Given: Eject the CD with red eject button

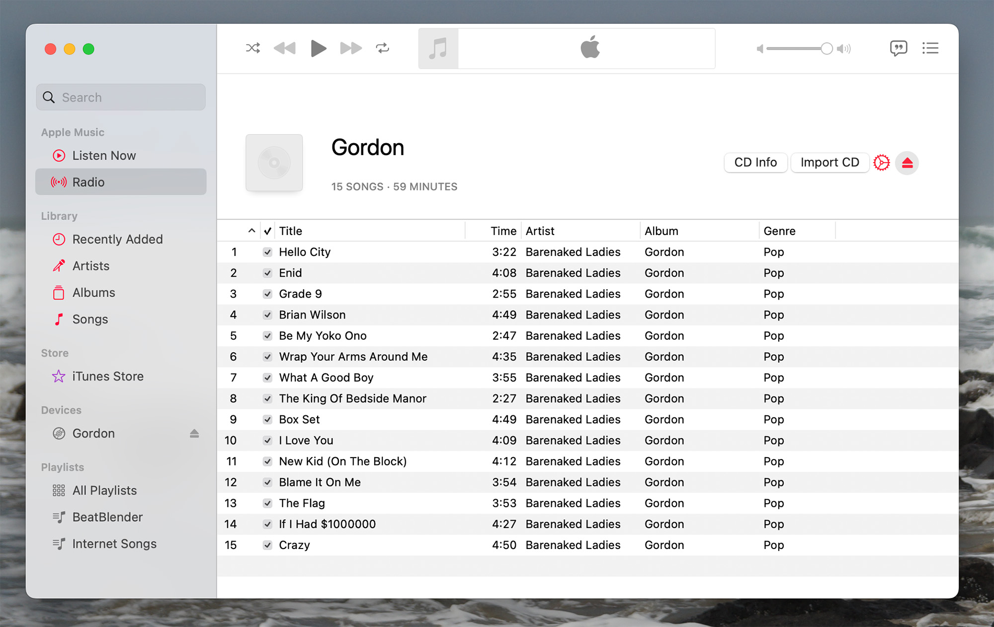Looking at the screenshot, I should pyautogui.click(x=907, y=162).
